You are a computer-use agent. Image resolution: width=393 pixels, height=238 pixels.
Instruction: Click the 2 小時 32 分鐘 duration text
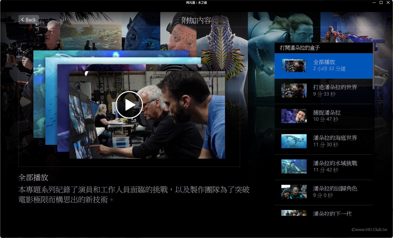point(329,69)
